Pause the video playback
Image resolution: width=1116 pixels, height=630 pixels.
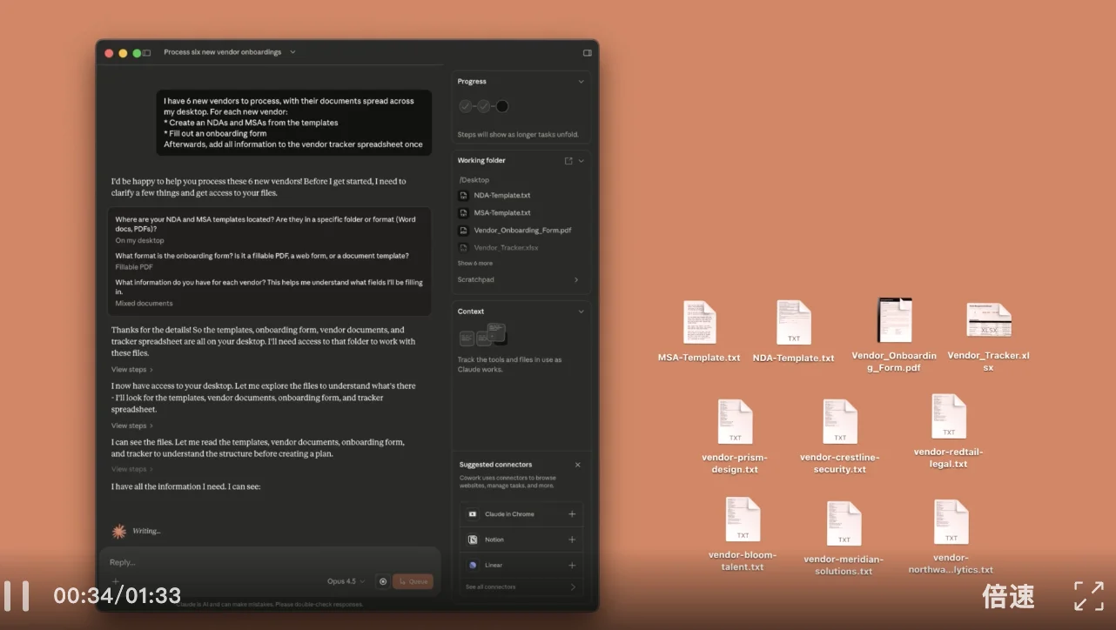[16, 596]
